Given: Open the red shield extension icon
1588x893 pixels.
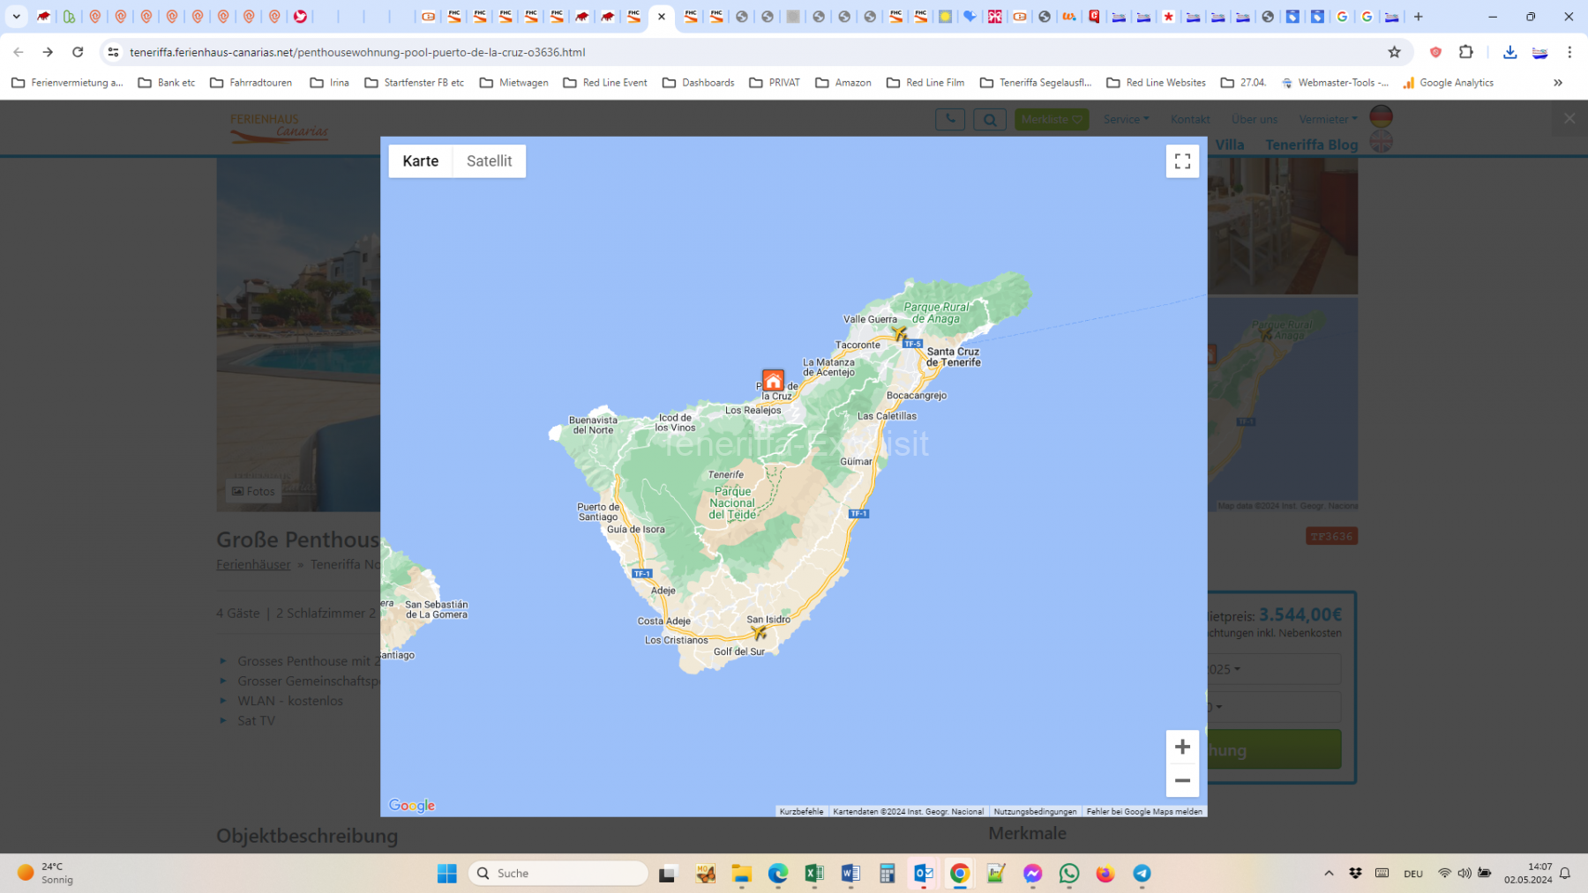Looking at the screenshot, I should pyautogui.click(x=1436, y=52).
